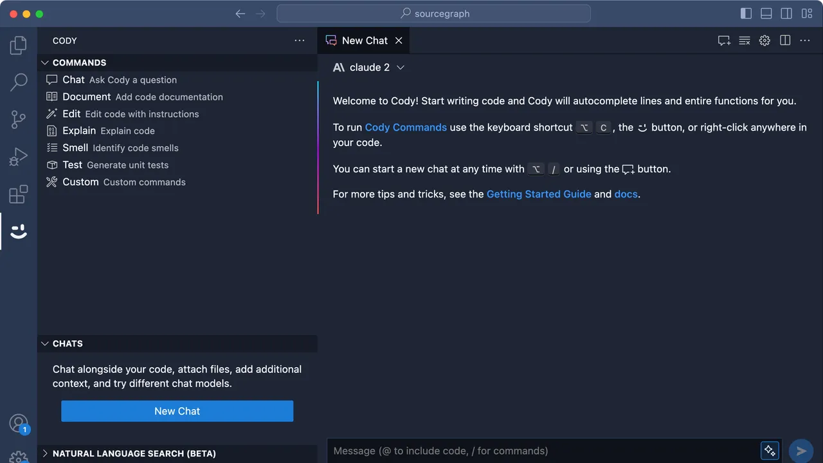Collapse the CHATS section

177,343
